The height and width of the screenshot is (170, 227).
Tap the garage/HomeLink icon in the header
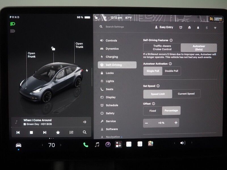189,27
